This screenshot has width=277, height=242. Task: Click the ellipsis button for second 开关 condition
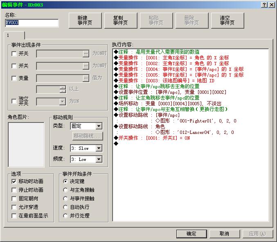[x=86, y=66]
